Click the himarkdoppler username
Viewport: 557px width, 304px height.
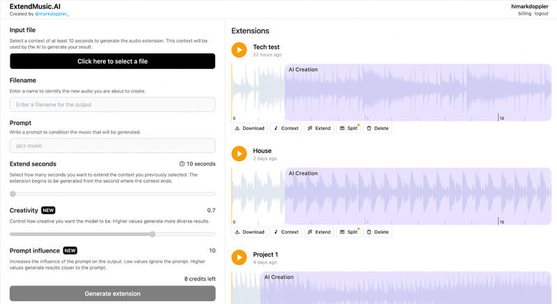coord(530,6)
